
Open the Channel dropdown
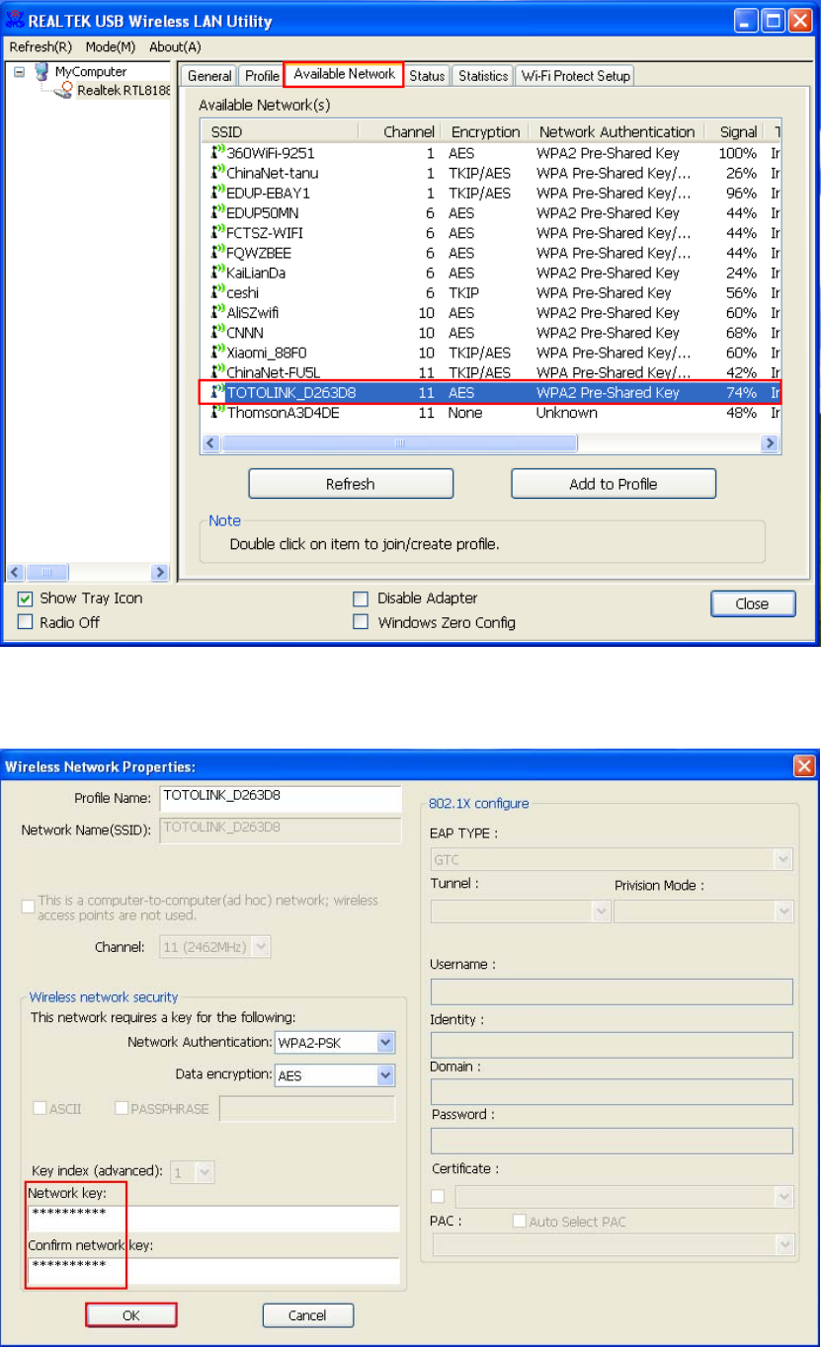click(x=214, y=946)
